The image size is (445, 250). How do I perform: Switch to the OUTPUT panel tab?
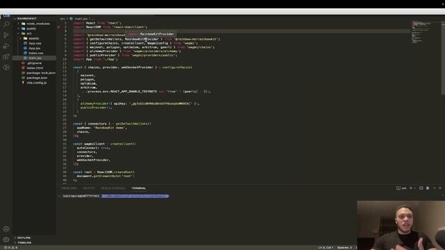88,188
